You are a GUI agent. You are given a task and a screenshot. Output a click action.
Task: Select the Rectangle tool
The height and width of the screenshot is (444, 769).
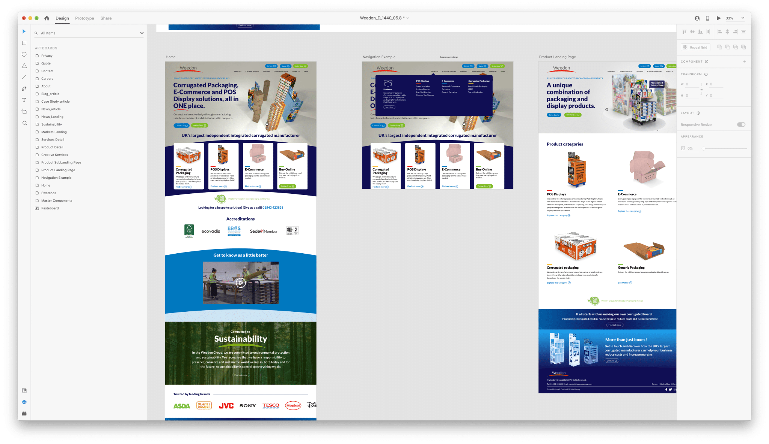point(24,43)
